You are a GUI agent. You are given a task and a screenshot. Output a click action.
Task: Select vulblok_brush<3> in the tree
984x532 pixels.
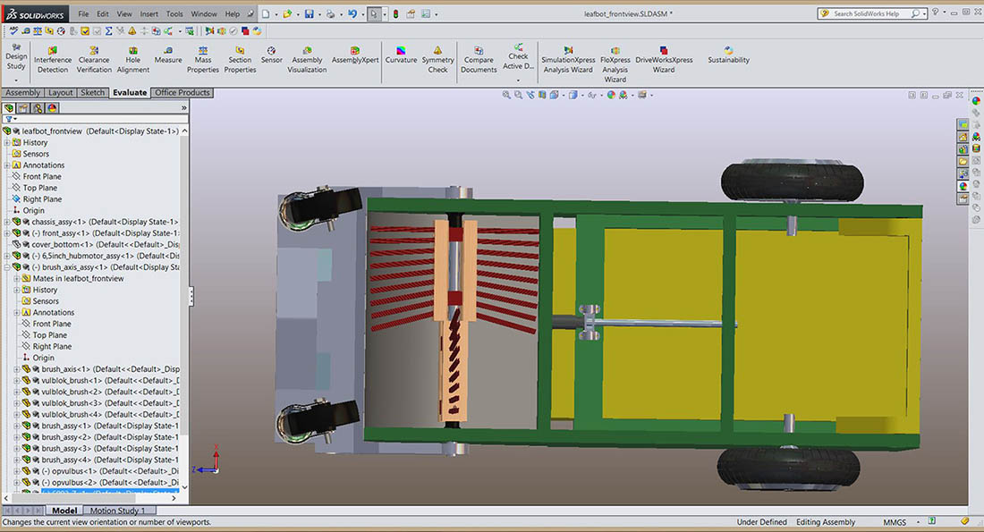tap(100, 403)
